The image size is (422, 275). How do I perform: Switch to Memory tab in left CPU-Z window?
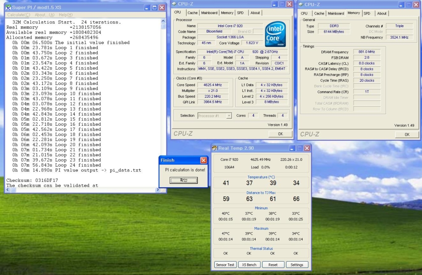pos(227,13)
